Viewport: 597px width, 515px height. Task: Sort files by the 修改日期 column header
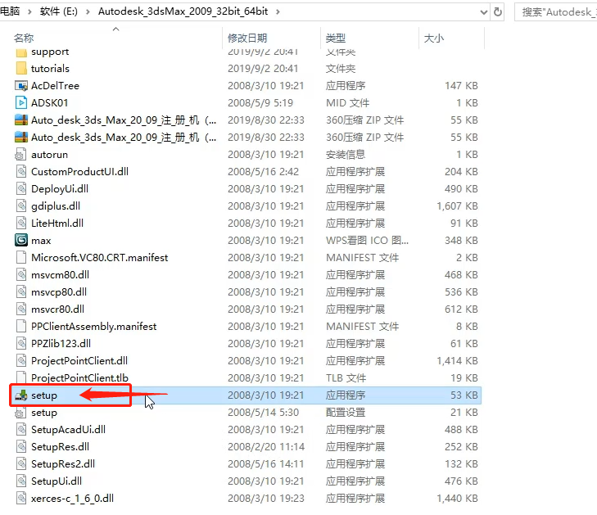247,38
